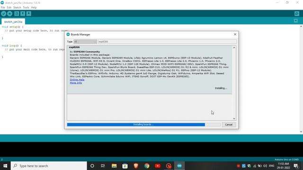Image resolution: width=303 pixels, height=170 pixels.
Task: Launch Google Chrome from the taskbar
Action: tap(147, 166)
